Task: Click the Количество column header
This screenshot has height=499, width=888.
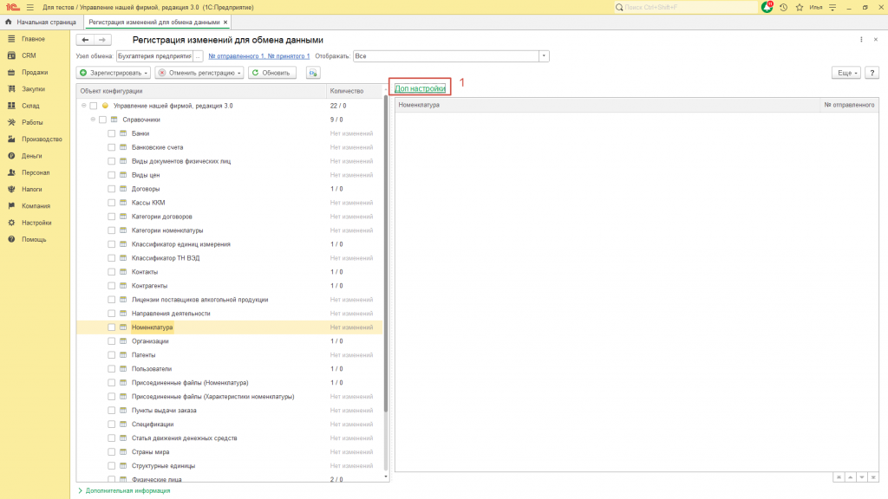Action: point(355,90)
